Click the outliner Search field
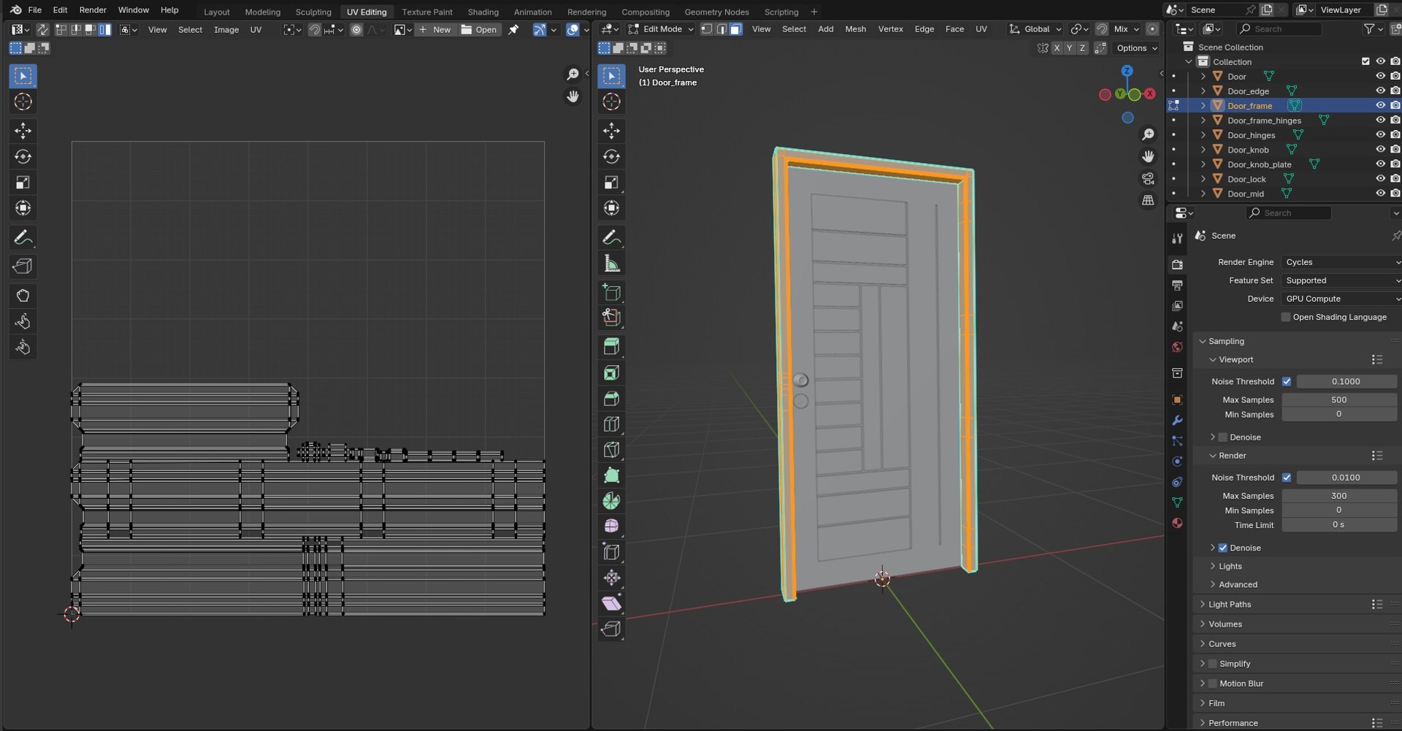Image resolution: width=1402 pixels, height=731 pixels. click(x=1279, y=29)
